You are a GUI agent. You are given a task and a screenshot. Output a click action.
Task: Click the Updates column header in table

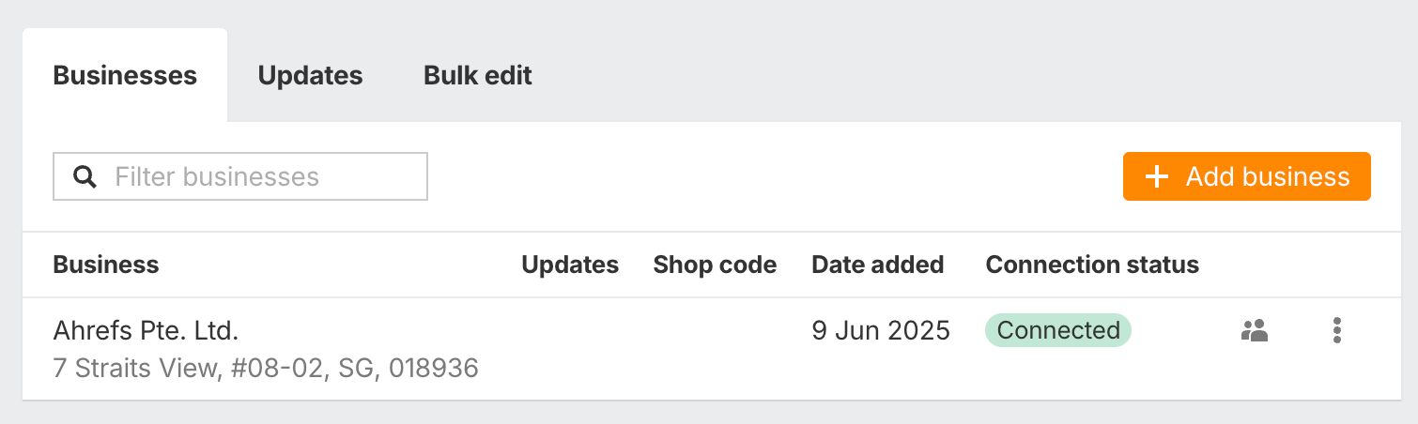click(570, 265)
